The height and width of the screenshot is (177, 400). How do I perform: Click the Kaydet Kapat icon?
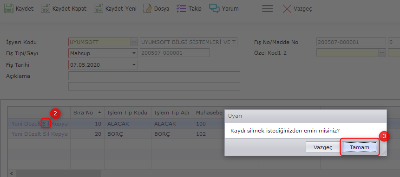[45, 8]
